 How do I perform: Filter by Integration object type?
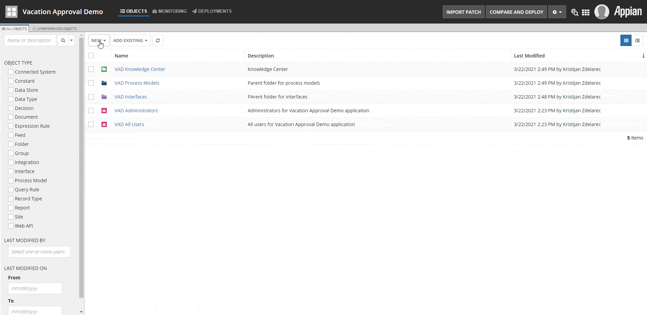pos(11,162)
